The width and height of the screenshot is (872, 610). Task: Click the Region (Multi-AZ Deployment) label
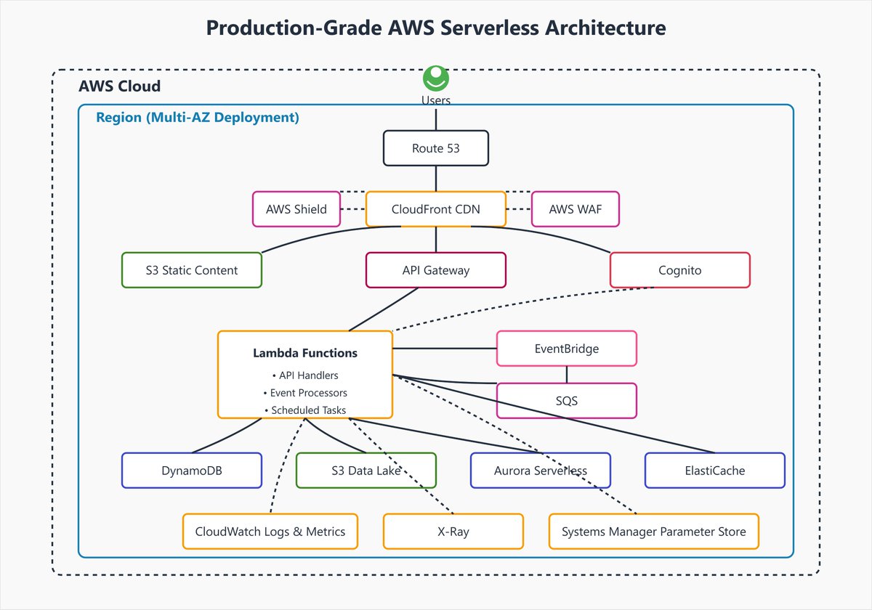point(198,117)
